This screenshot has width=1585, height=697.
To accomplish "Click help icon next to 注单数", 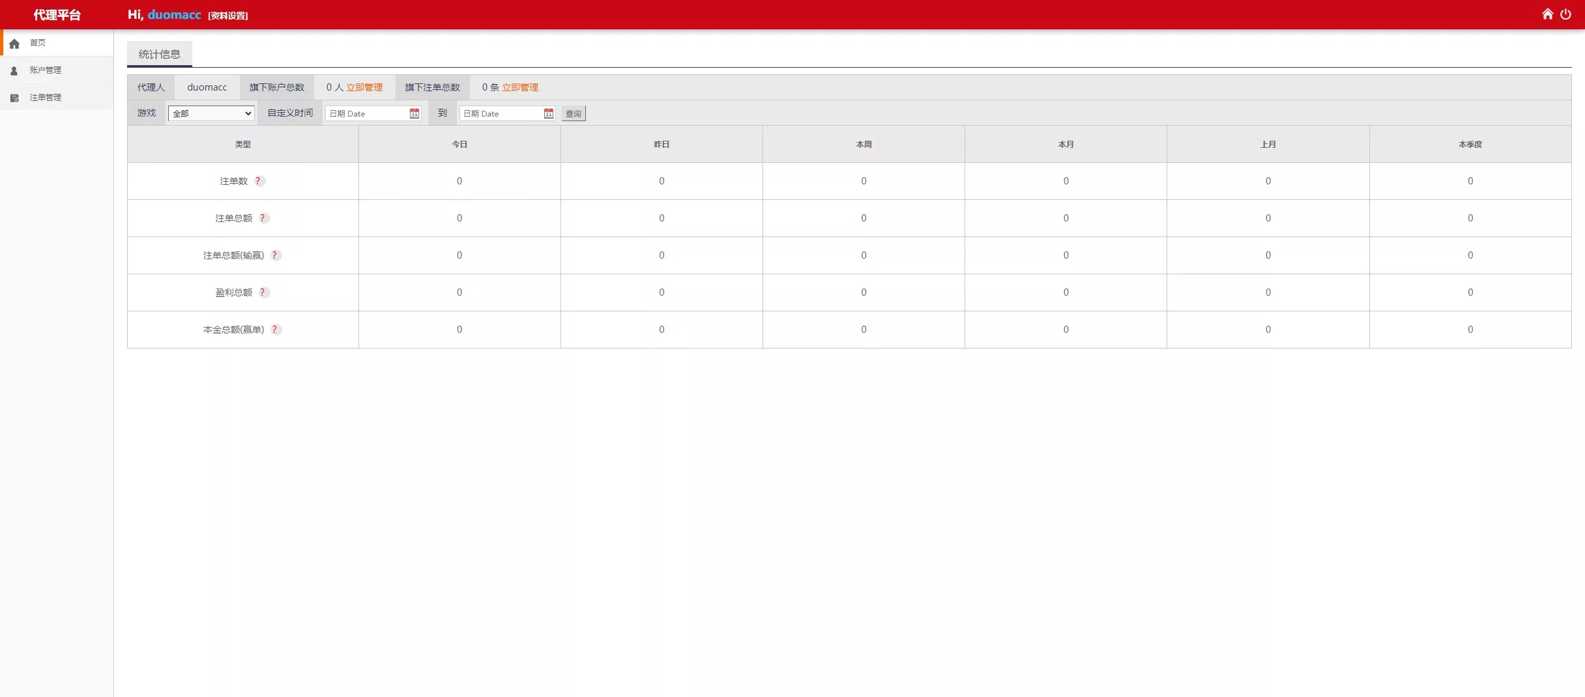I will 259,181.
